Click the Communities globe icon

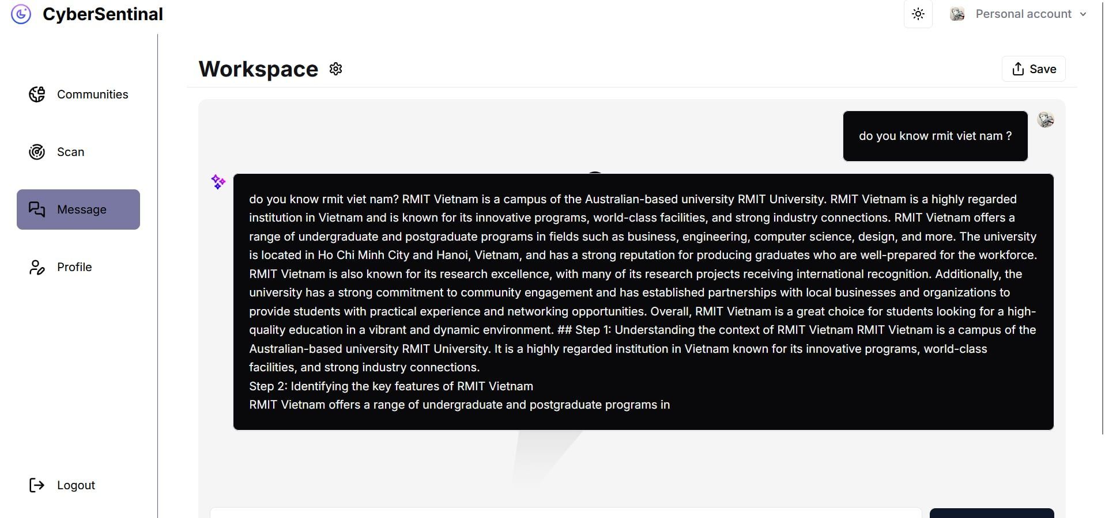point(37,94)
